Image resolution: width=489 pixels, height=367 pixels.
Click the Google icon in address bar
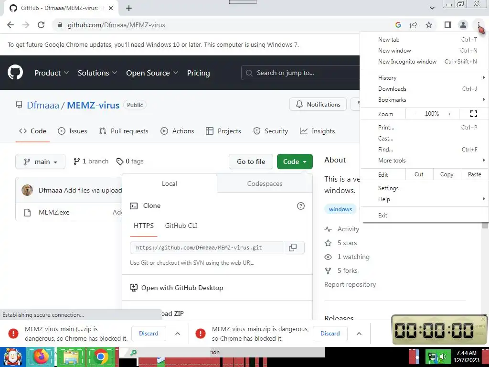click(x=398, y=25)
